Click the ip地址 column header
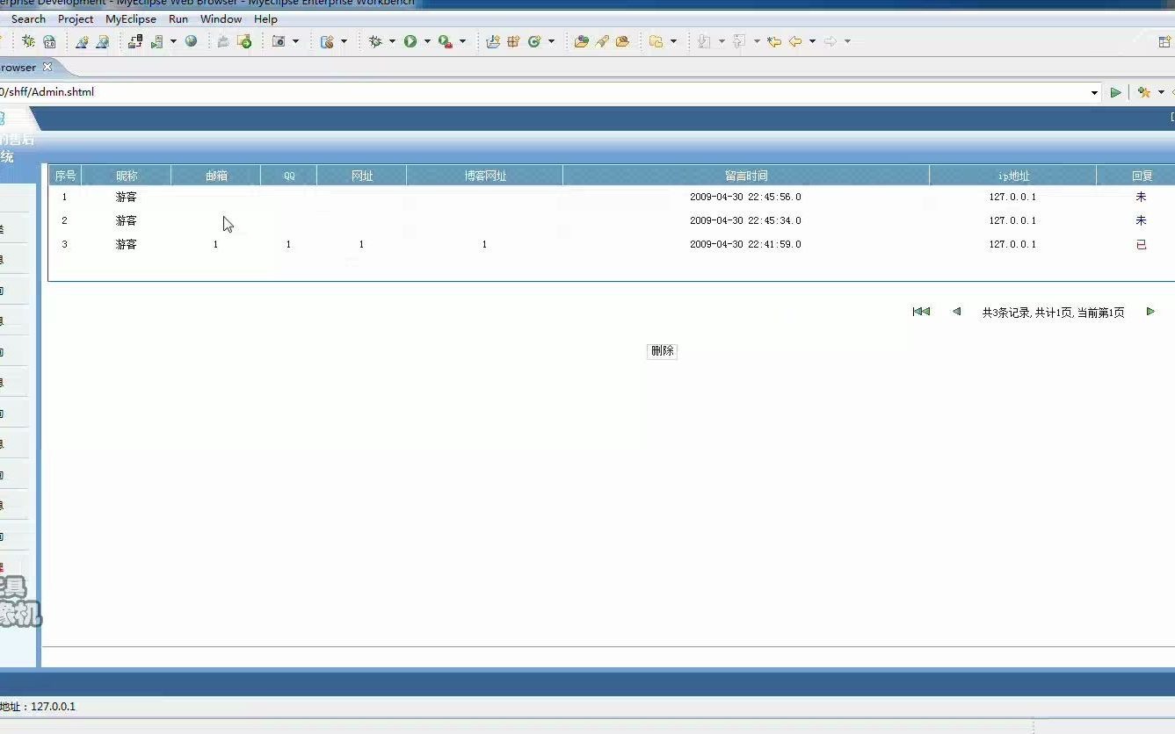 [1013, 176]
